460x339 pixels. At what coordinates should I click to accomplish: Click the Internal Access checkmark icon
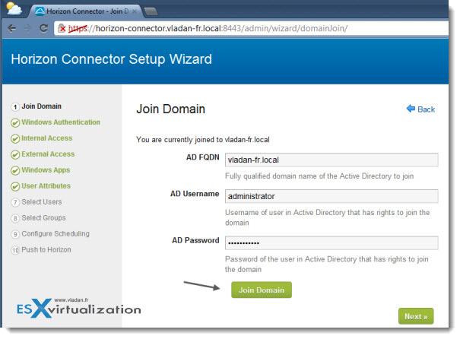point(15,138)
